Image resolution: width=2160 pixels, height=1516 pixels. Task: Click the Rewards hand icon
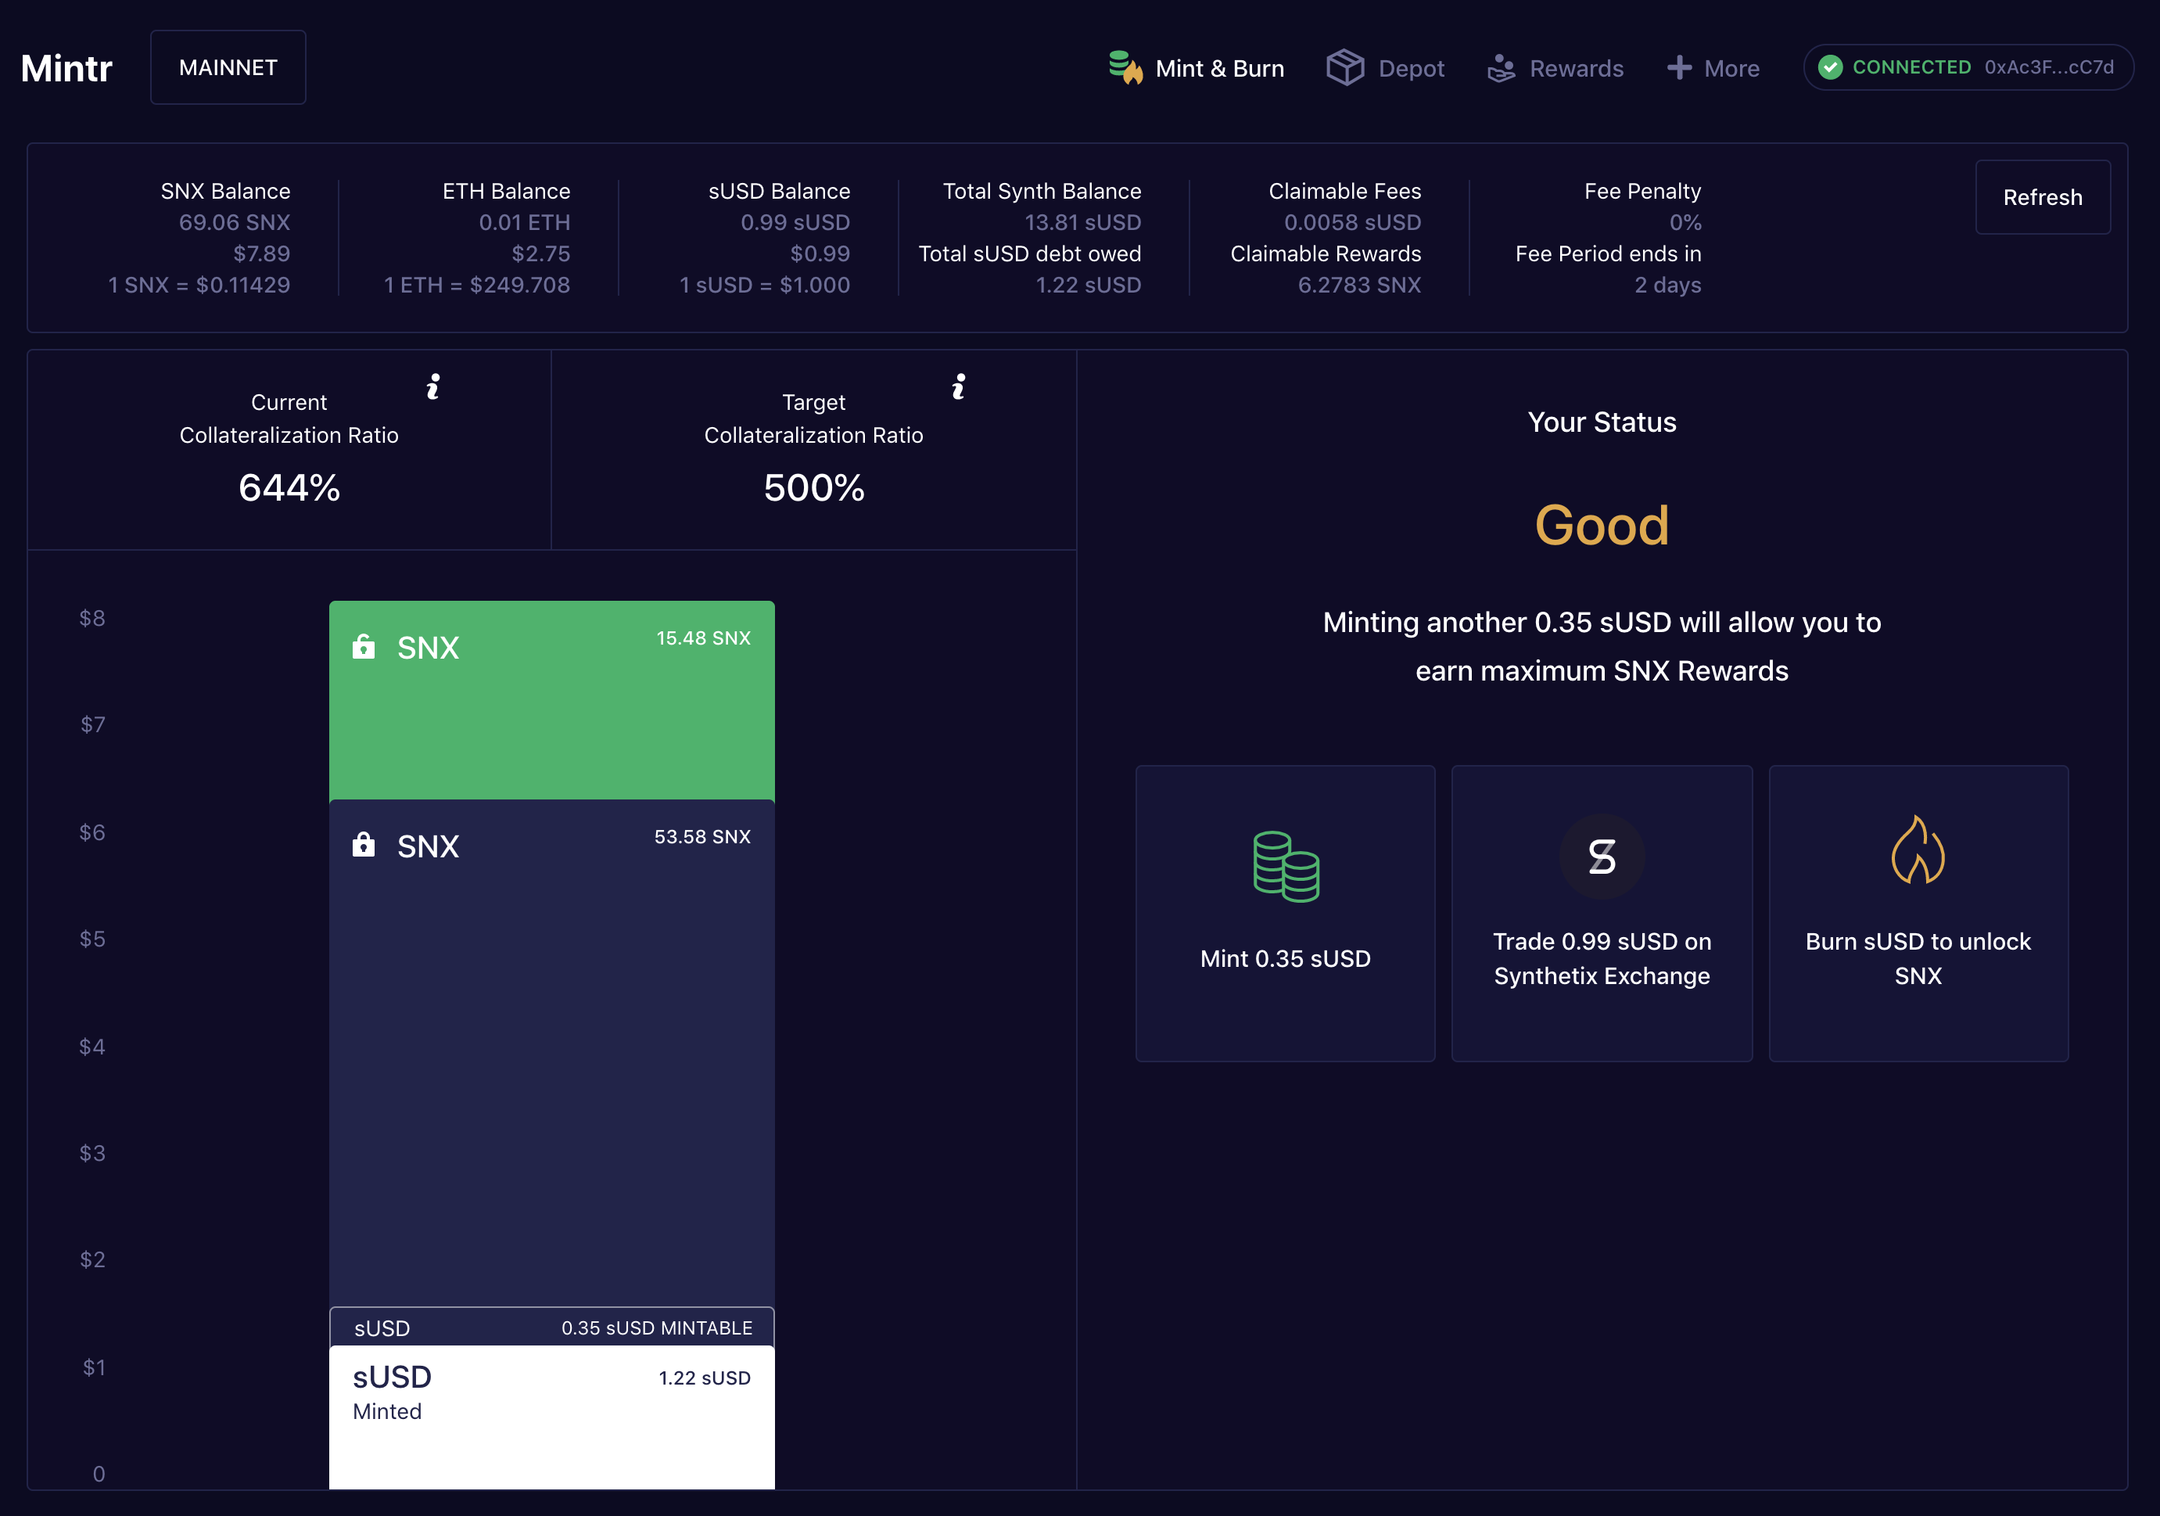(x=1501, y=68)
